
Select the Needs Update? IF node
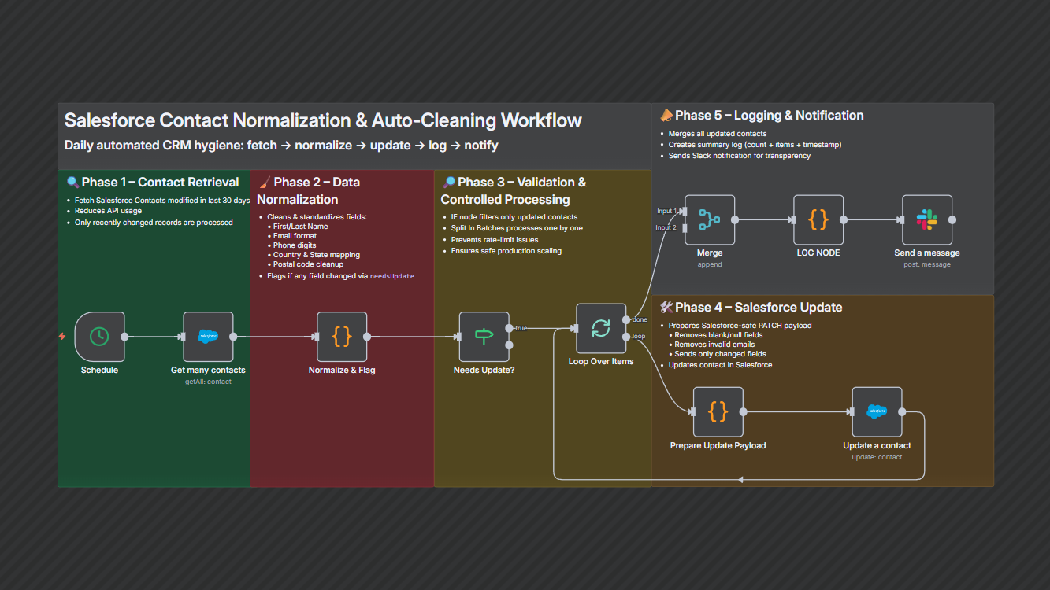[483, 336]
